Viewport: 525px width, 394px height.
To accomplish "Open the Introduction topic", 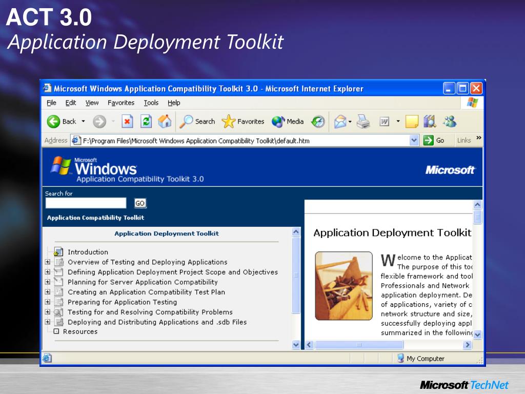I will pyautogui.click(x=88, y=252).
